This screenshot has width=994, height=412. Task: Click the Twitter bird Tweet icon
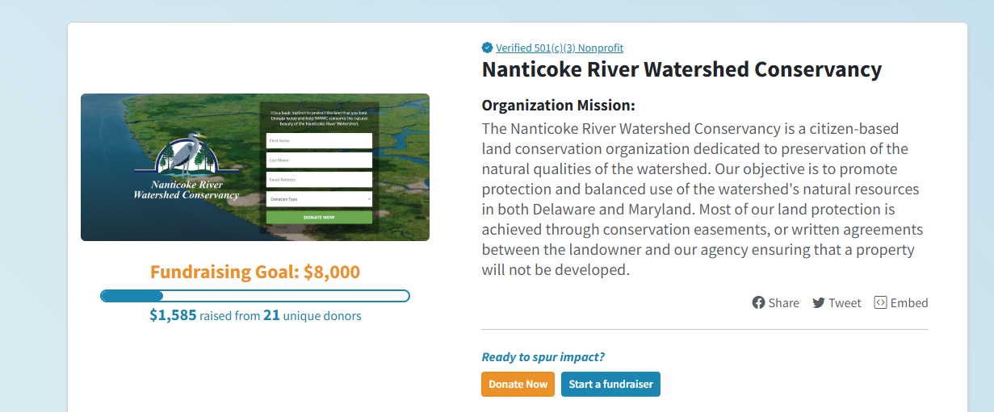tap(819, 303)
